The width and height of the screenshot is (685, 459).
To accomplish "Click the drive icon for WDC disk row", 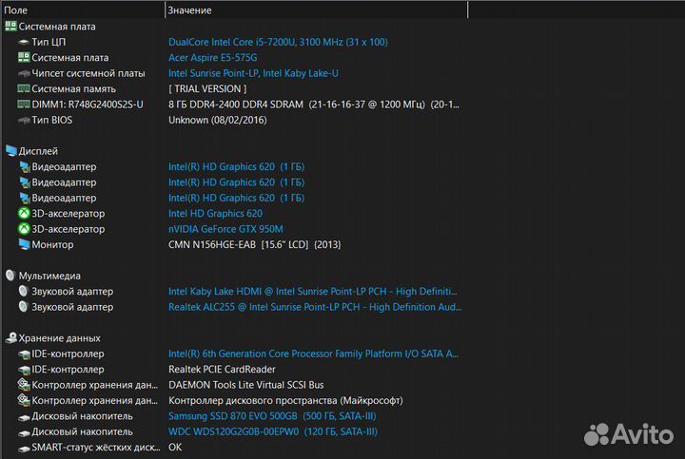I will (x=24, y=432).
